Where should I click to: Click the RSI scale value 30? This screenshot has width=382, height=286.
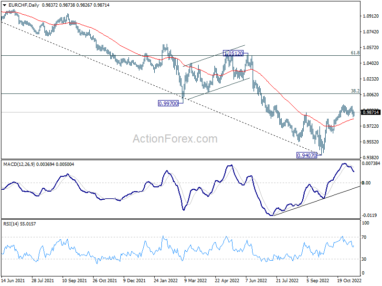tap(364, 259)
